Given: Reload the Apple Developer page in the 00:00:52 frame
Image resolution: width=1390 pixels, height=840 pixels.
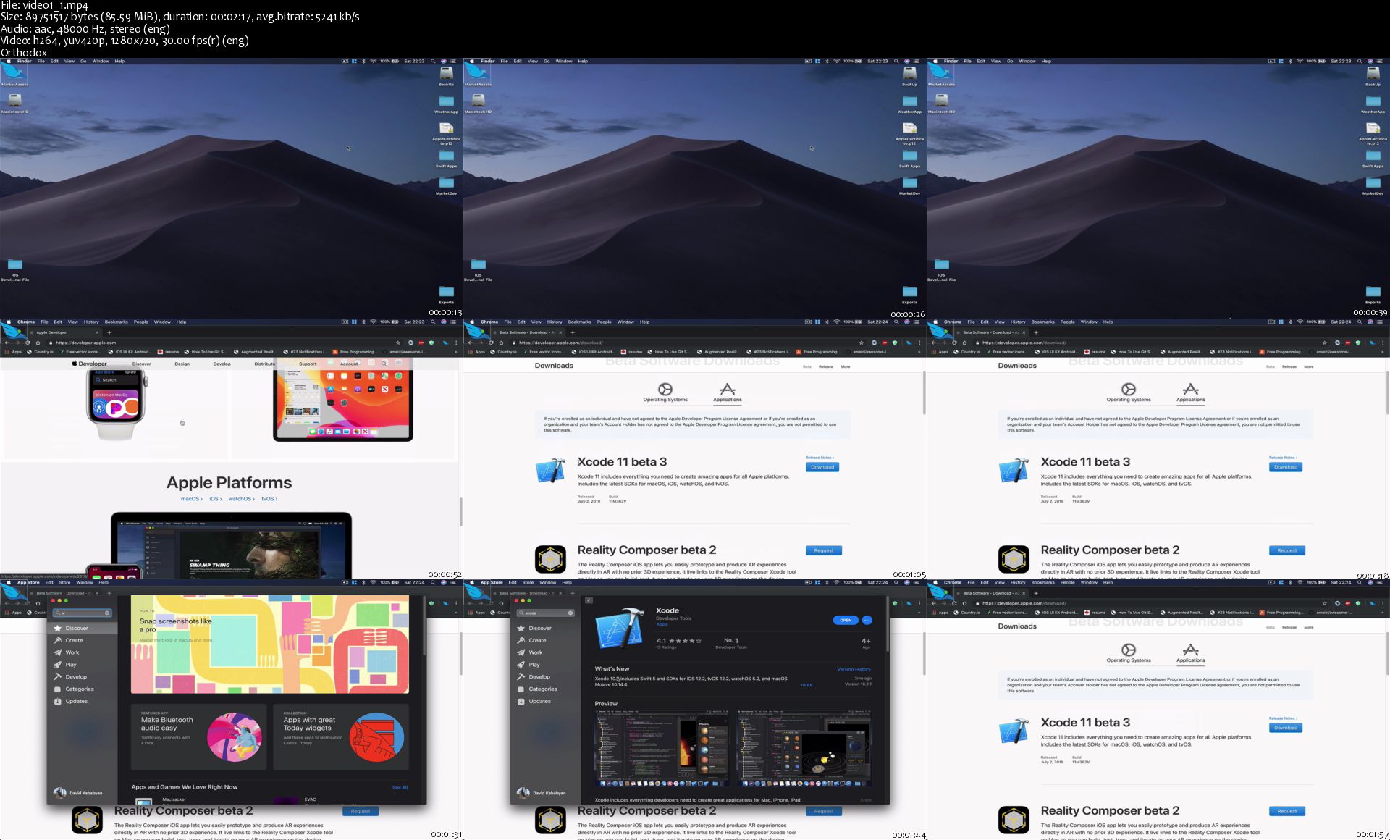Looking at the screenshot, I should click(28, 343).
